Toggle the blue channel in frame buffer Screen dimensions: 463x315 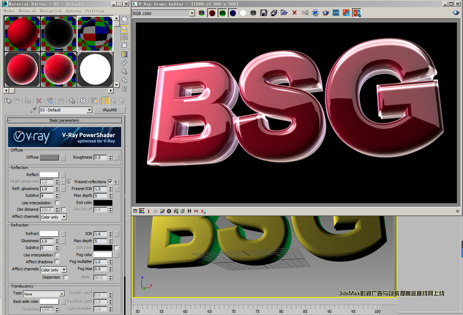point(233,13)
